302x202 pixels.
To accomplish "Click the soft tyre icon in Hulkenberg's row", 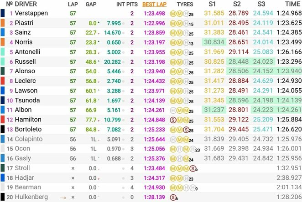I will pyautogui.click(x=173, y=197).
